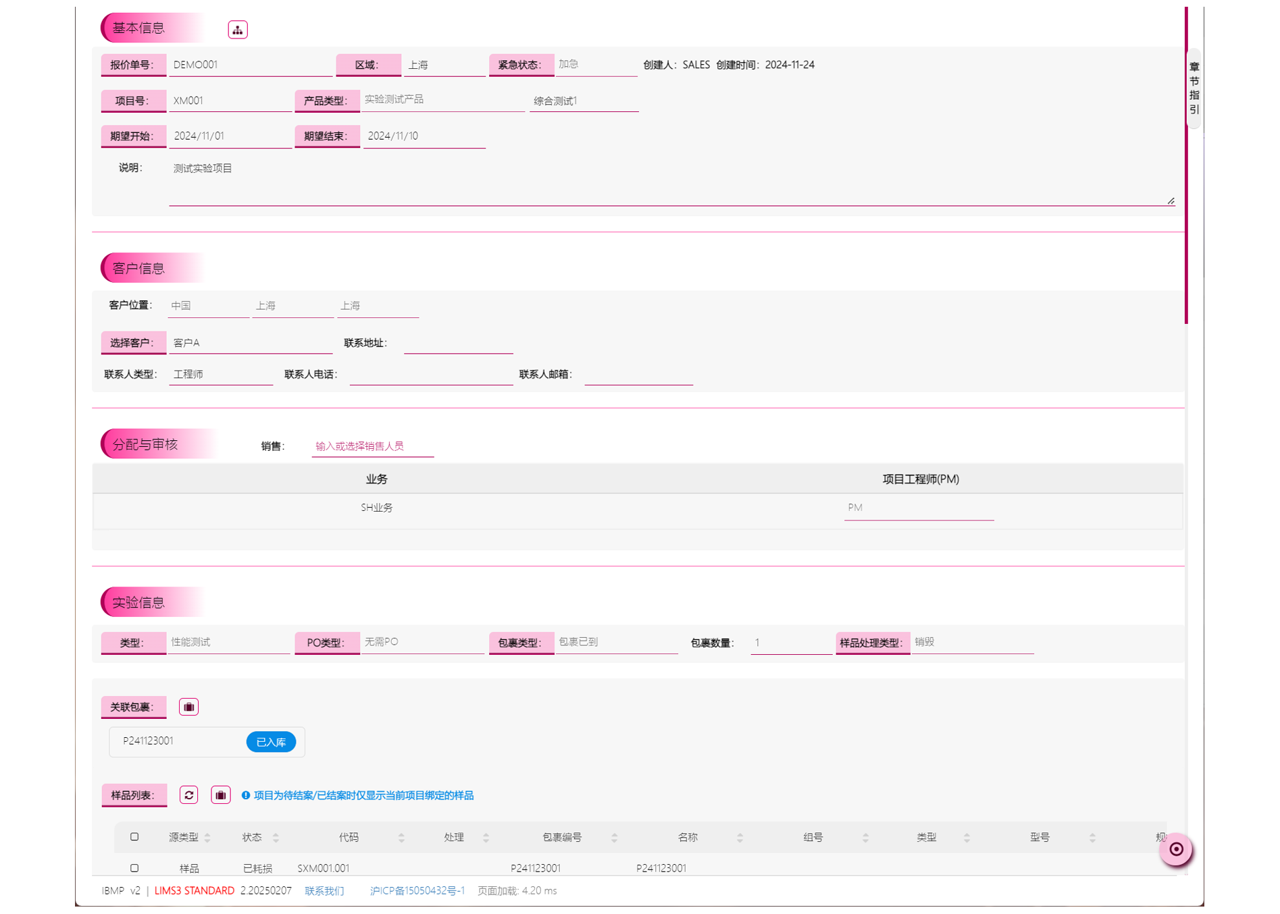The image size is (1280, 914).
Task: Open the 样品处理类型 dropdown showing 销毁
Action: click(x=972, y=642)
